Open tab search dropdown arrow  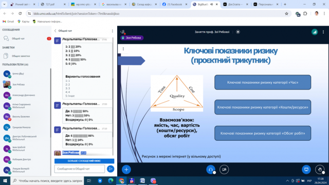coord(4,4)
